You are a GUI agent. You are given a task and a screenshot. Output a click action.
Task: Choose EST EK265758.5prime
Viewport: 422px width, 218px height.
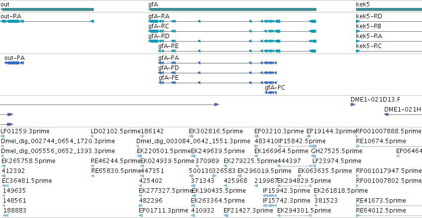click(x=29, y=161)
